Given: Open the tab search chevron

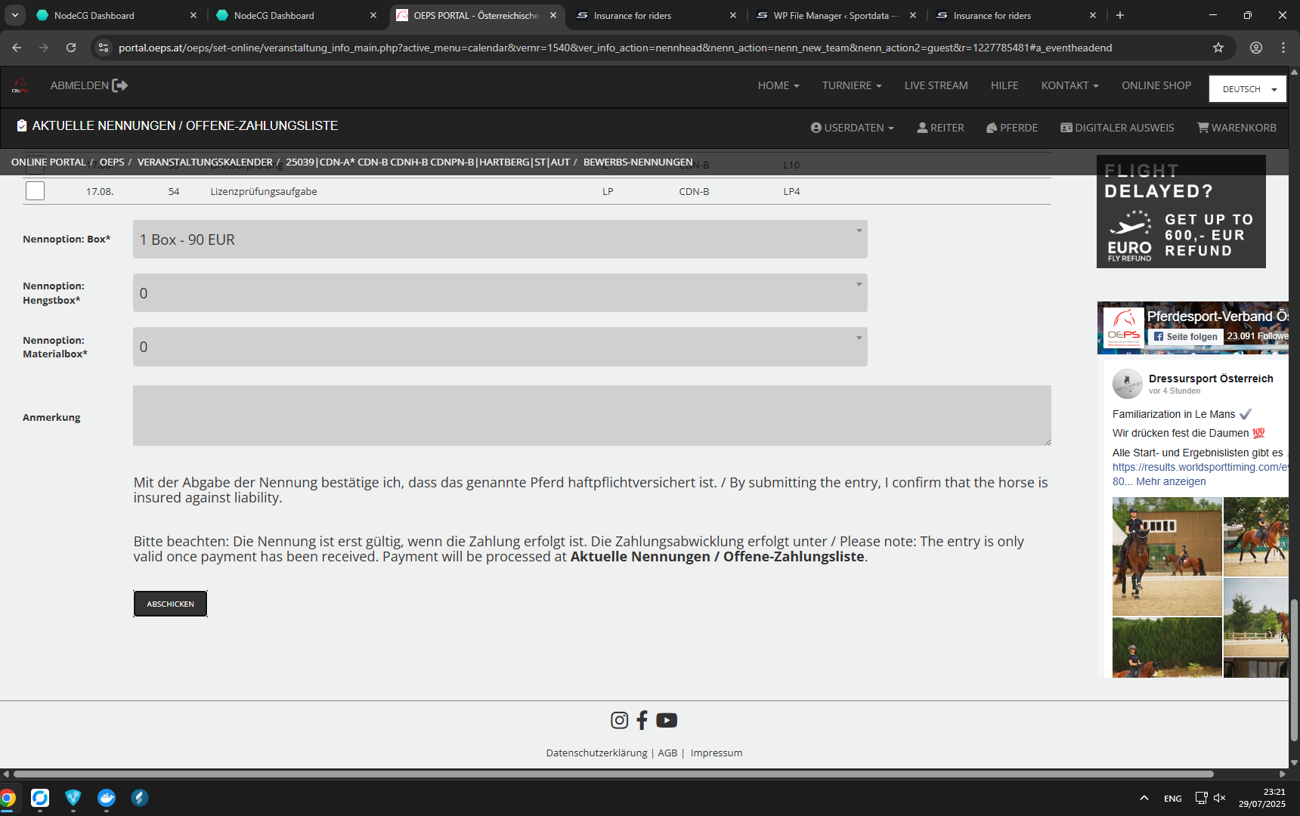Looking at the screenshot, I should 14,15.
